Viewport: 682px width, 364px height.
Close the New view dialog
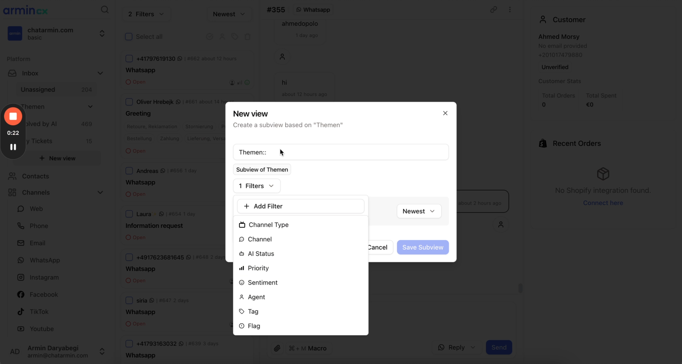[445, 113]
